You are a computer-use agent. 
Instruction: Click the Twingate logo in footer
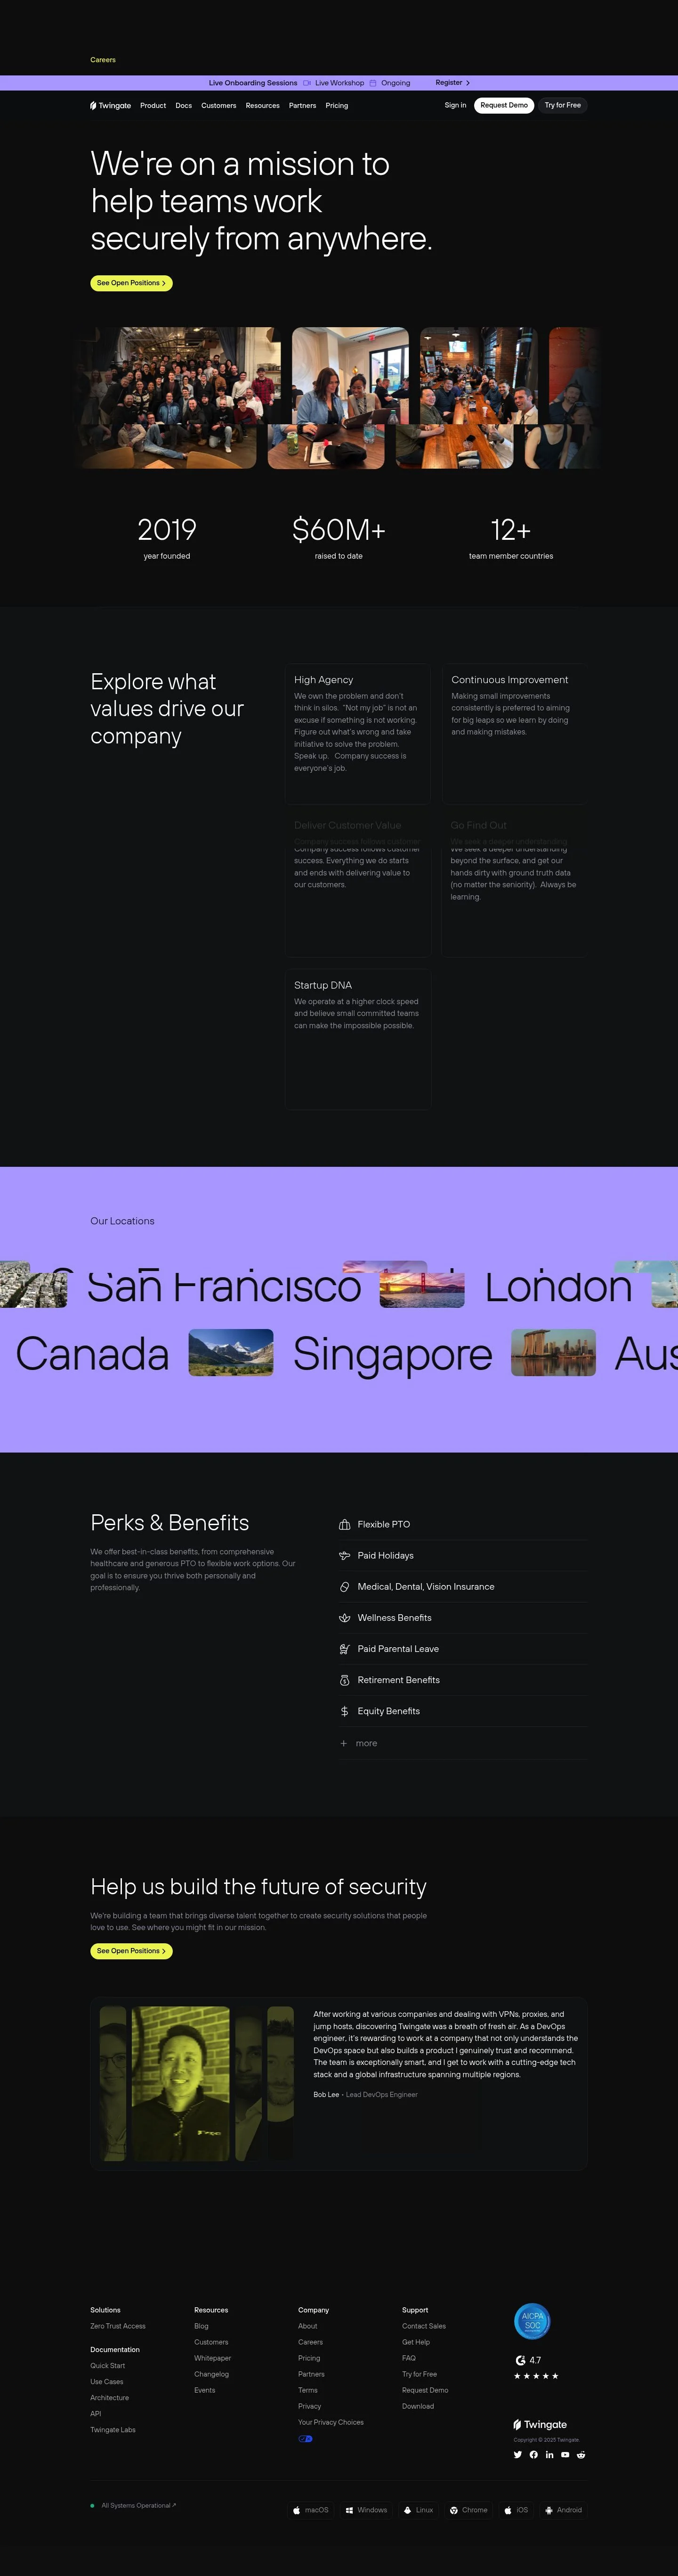(540, 2425)
